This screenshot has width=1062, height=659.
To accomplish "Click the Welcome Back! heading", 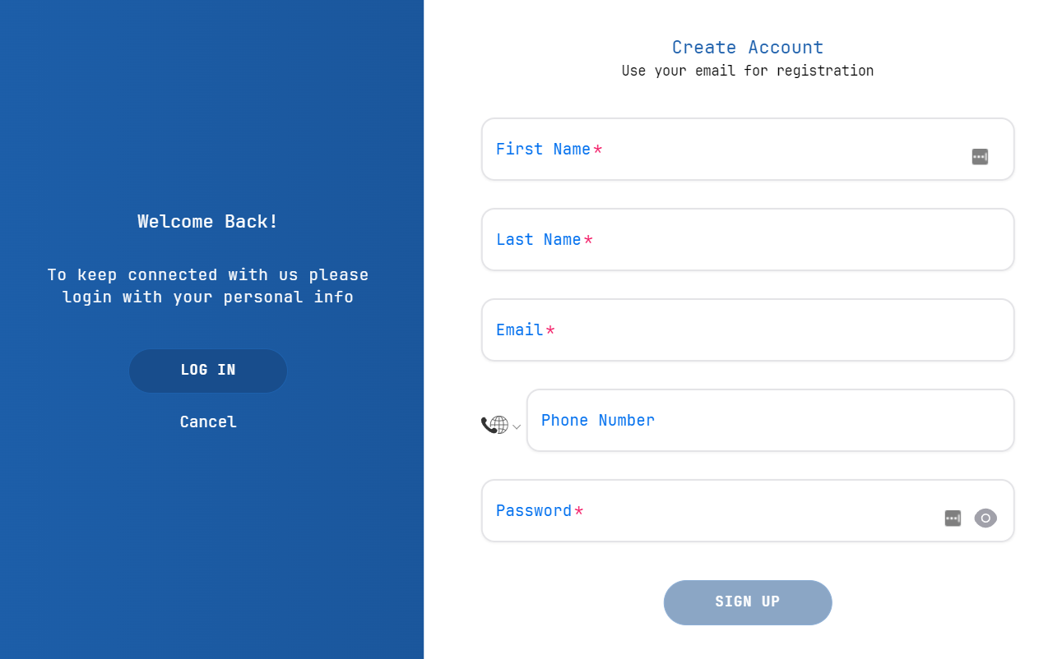I will 208,221.
